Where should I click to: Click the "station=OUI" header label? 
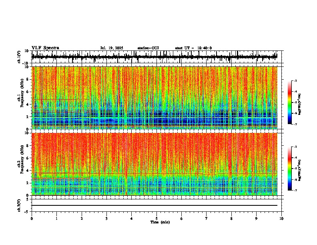coord(148,48)
